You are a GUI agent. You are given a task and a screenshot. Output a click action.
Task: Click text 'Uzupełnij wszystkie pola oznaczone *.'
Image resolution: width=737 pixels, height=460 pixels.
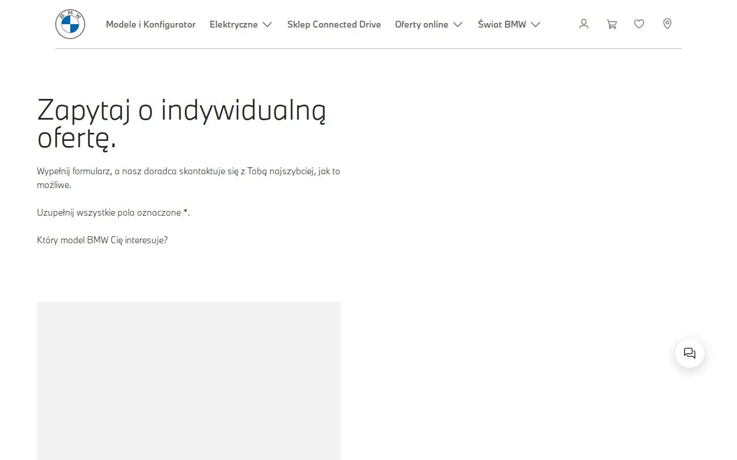113,212
